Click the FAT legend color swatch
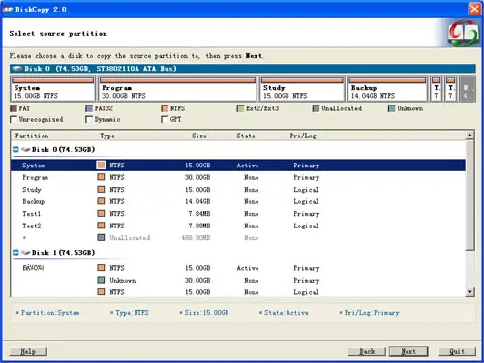484x363 pixels. click(14, 108)
